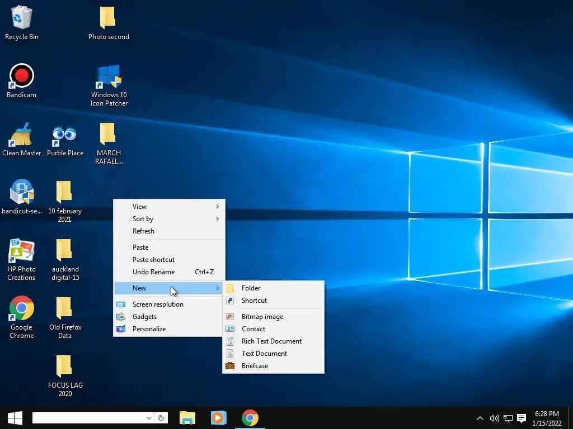The height and width of the screenshot is (429, 573).
Task: Click the highlighted New menu entry
Action: coord(169,288)
